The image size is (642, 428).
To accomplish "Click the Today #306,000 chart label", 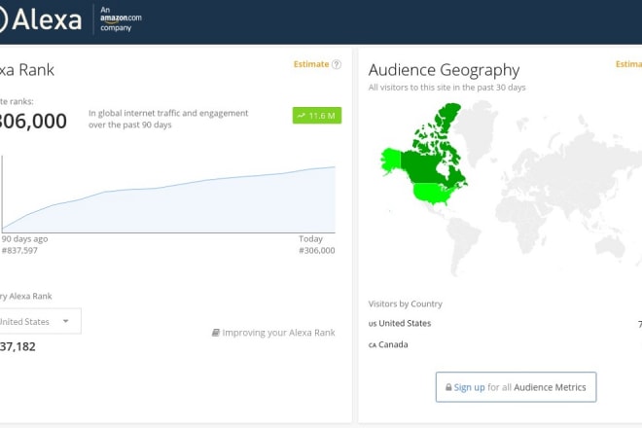I will [x=316, y=244].
